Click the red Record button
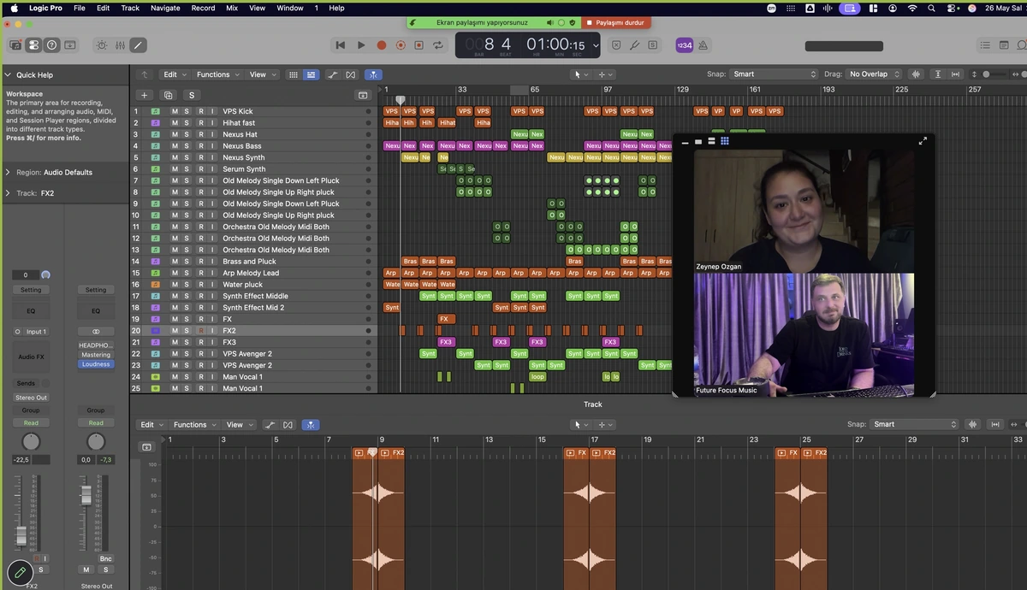Image resolution: width=1027 pixels, height=590 pixels. 382,45
